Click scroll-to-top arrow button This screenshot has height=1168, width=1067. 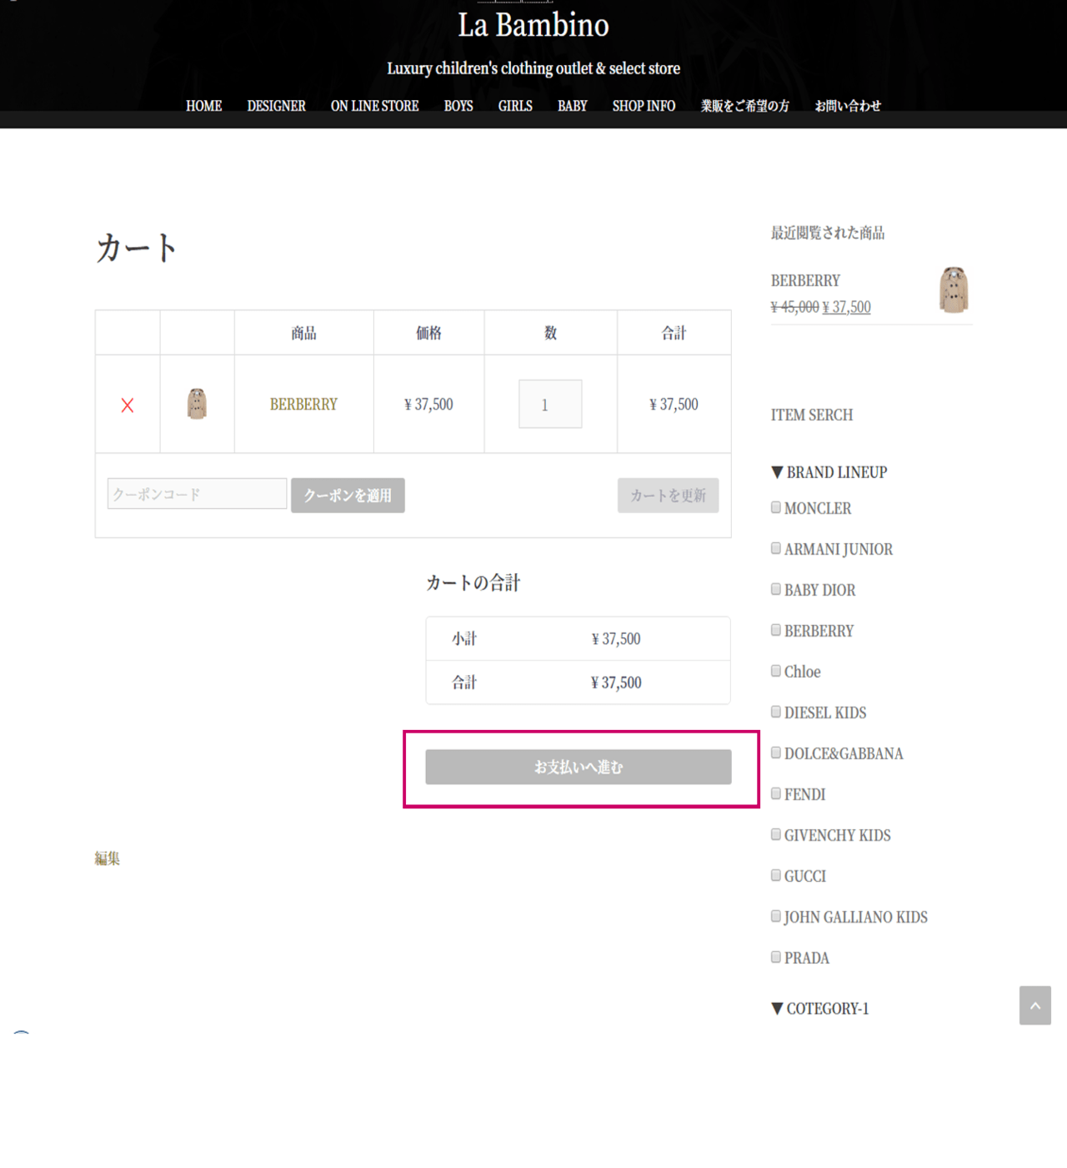click(1034, 1005)
